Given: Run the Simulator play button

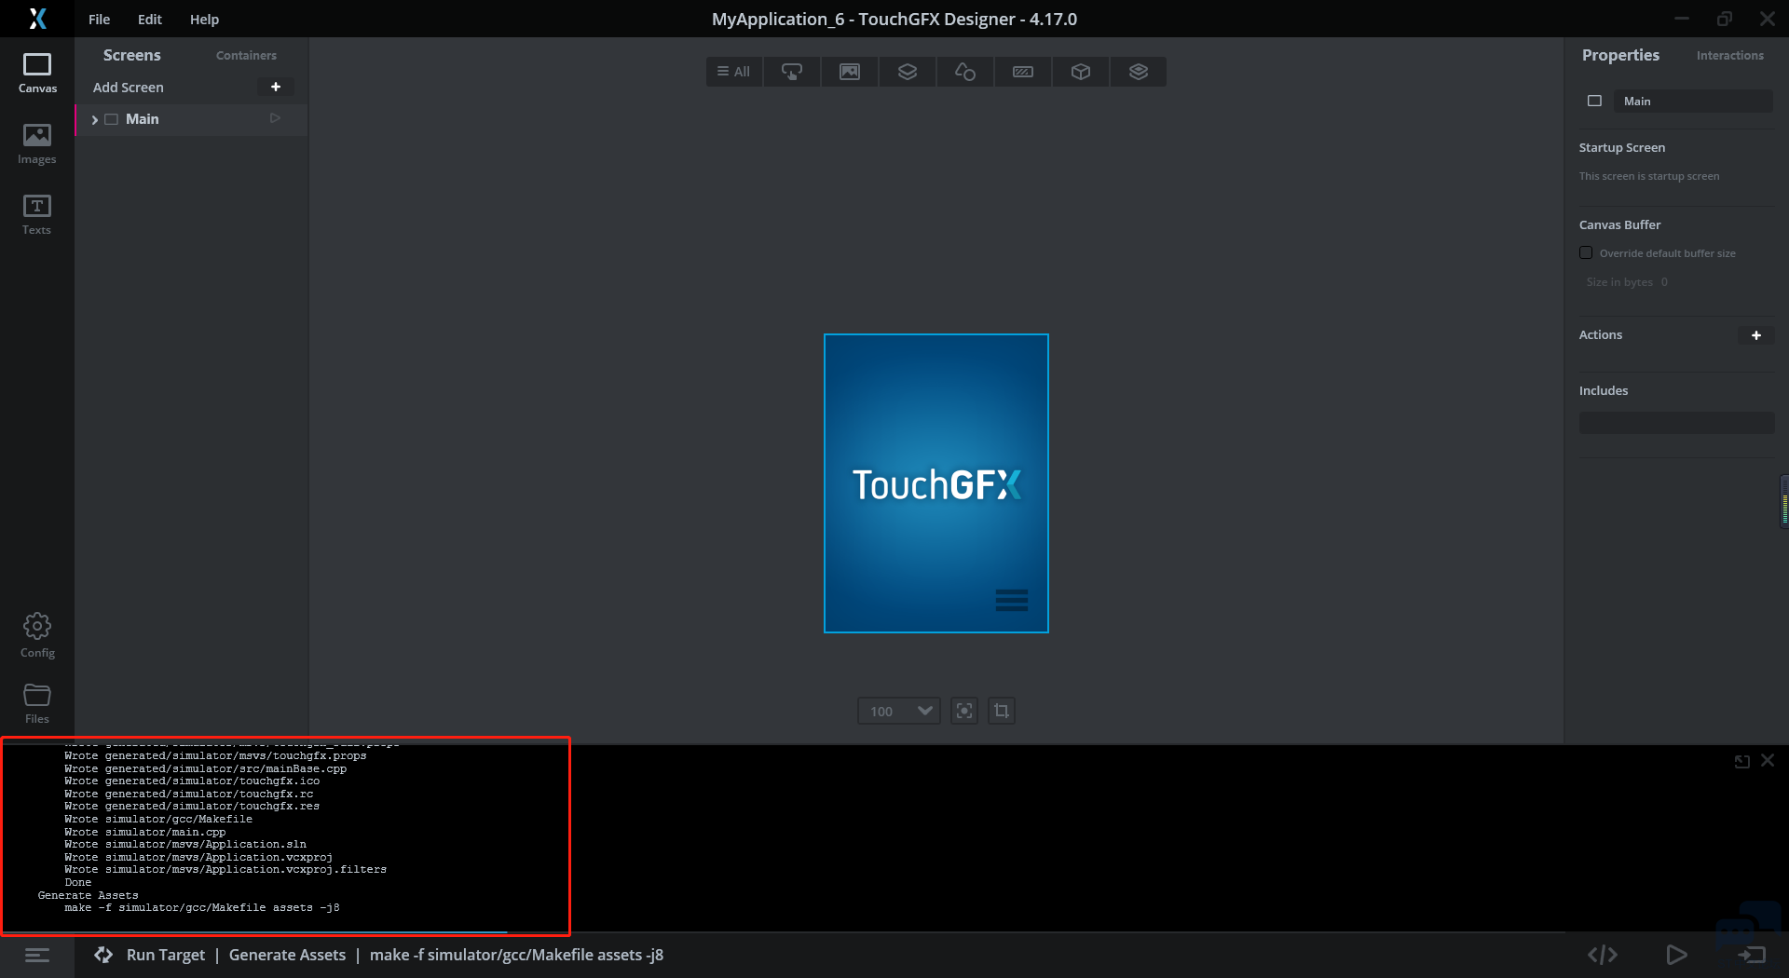Looking at the screenshot, I should (x=1676, y=955).
